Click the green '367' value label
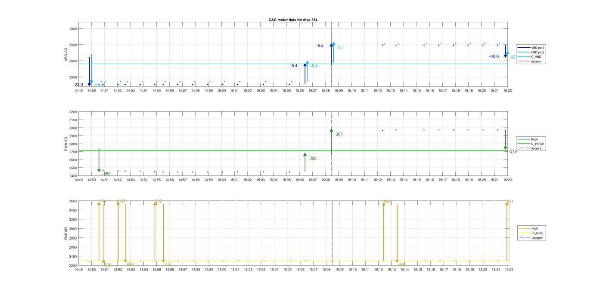The image size is (603, 298). (339, 135)
